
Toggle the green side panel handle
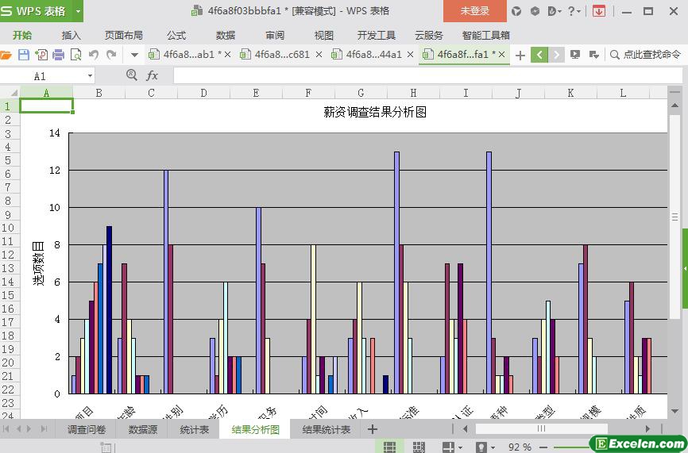click(684, 269)
